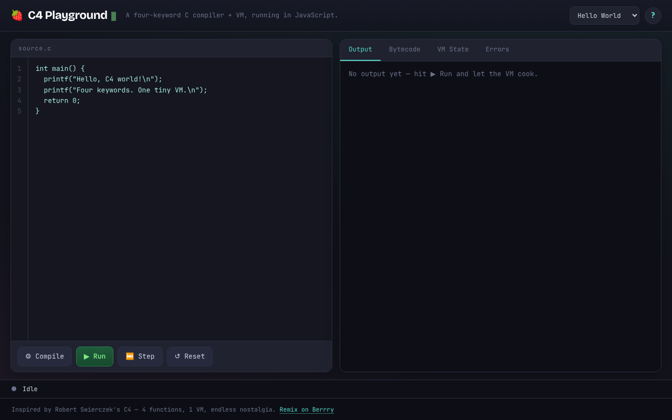
Task: Click line number 5 in the gutter
Action: (x=19, y=111)
